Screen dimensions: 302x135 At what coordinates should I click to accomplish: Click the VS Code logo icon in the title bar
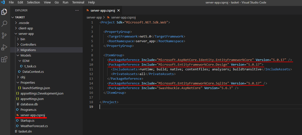click(x=3, y=2)
